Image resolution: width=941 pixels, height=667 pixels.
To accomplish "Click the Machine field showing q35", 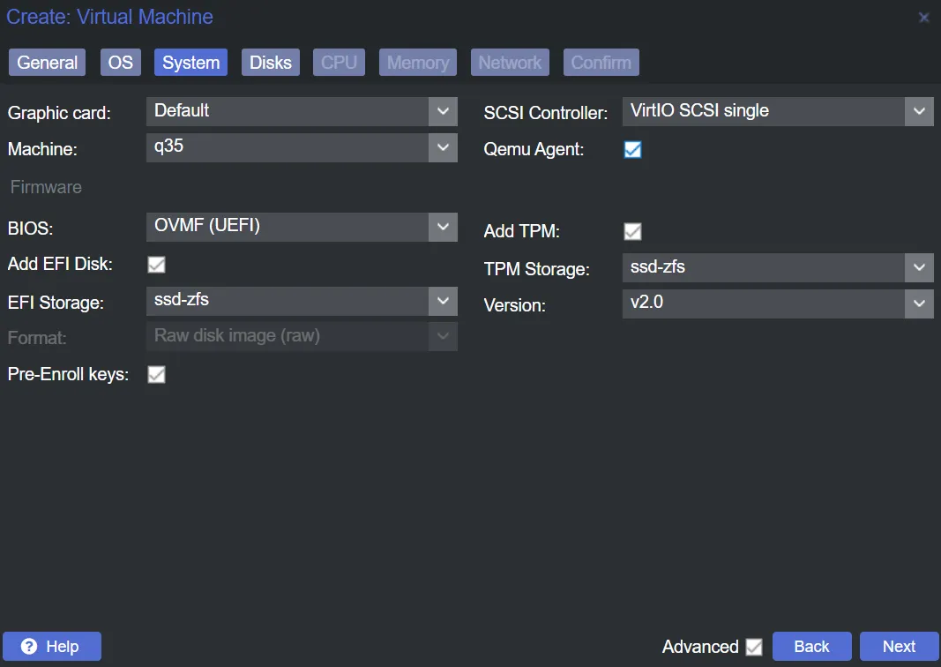I will (x=287, y=147).
